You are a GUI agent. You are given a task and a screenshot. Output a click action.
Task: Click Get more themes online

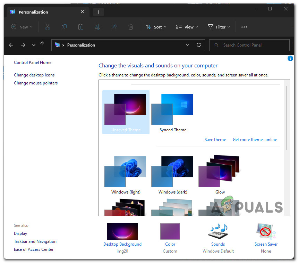[x=255, y=140]
